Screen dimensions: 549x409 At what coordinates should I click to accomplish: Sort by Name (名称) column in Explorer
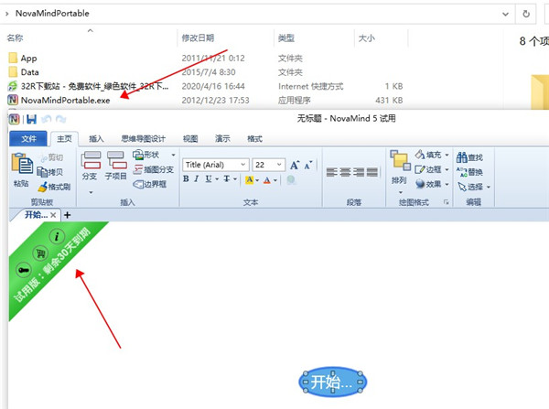click(15, 38)
